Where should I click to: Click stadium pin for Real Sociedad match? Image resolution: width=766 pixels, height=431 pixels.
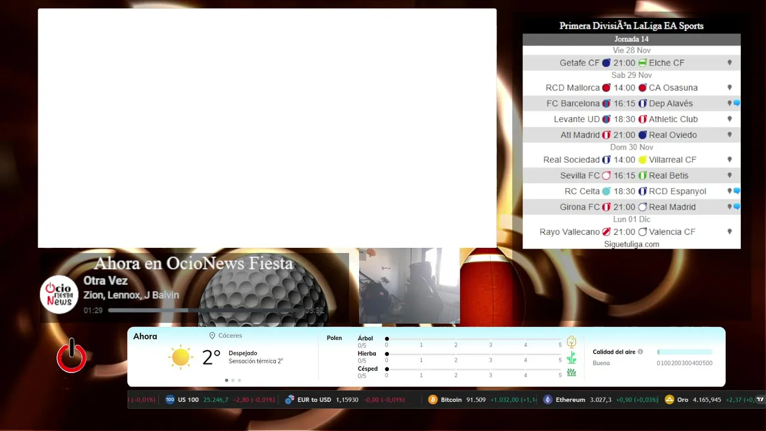[x=729, y=160]
